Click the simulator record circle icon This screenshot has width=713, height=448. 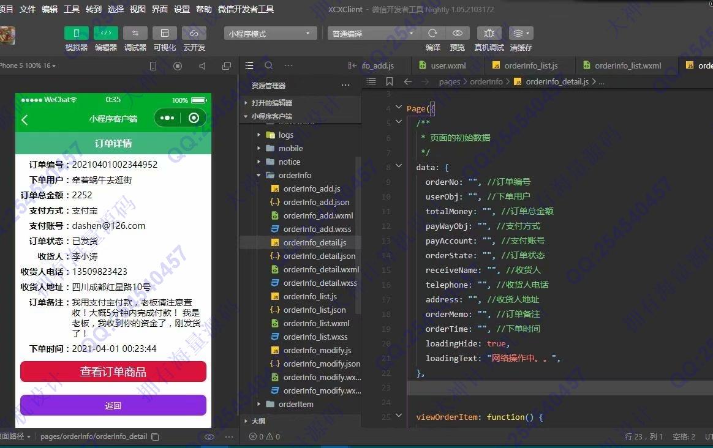(178, 66)
